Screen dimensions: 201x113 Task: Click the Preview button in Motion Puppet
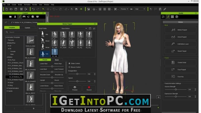[75, 88]
